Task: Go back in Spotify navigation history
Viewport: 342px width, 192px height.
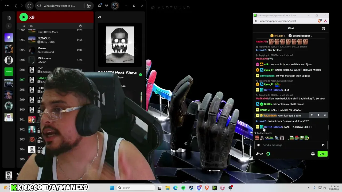Action: click(16, 6)
